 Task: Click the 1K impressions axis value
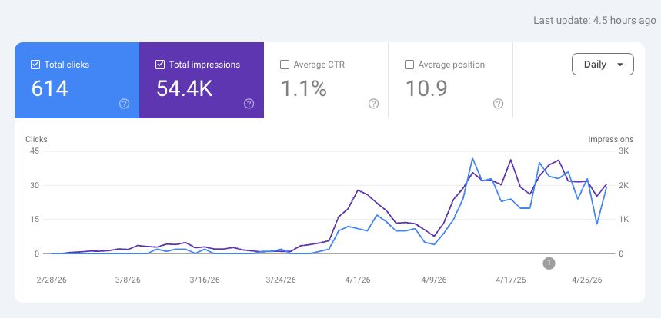point(623,219)
